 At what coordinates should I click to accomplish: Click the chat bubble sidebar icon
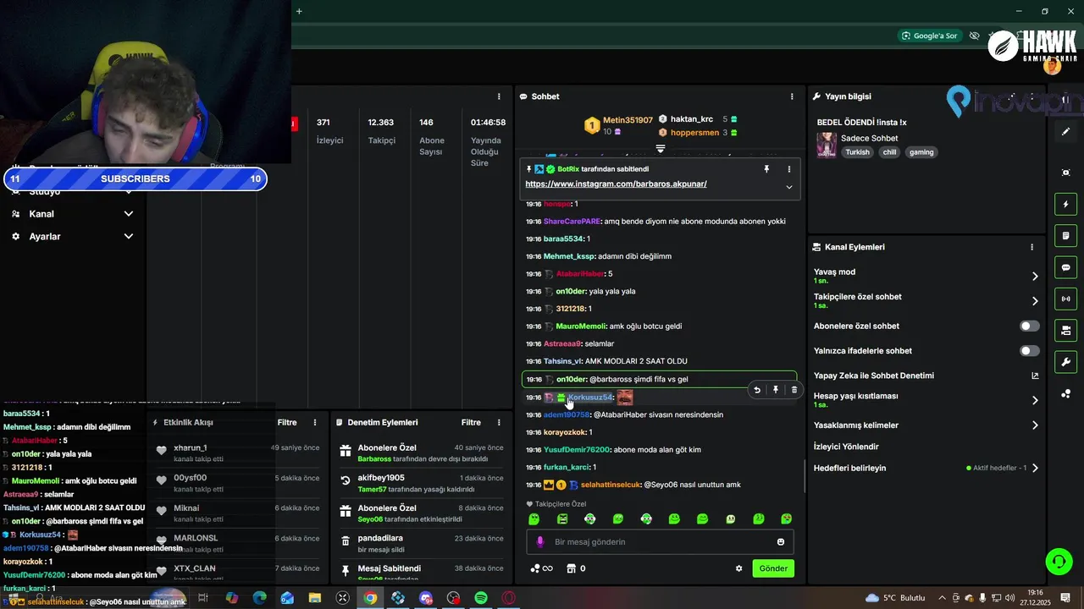(1065, 267)
